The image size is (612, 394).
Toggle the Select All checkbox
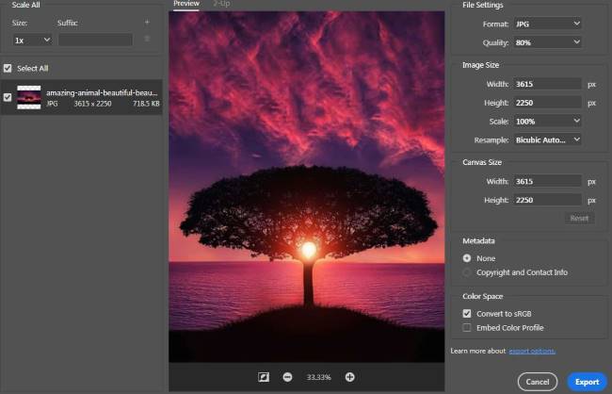click(x=8, y=69)
